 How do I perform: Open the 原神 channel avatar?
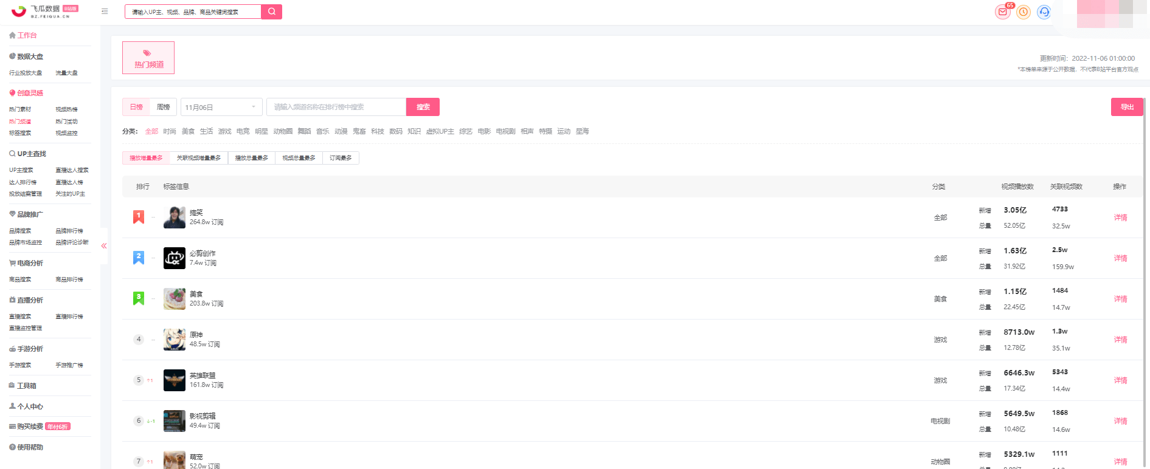pos(175,340)
